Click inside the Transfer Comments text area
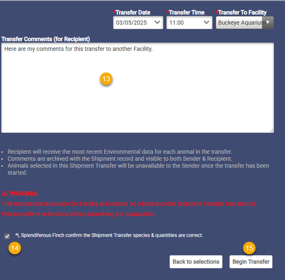 pyautogui.click(x=137, y=88)
